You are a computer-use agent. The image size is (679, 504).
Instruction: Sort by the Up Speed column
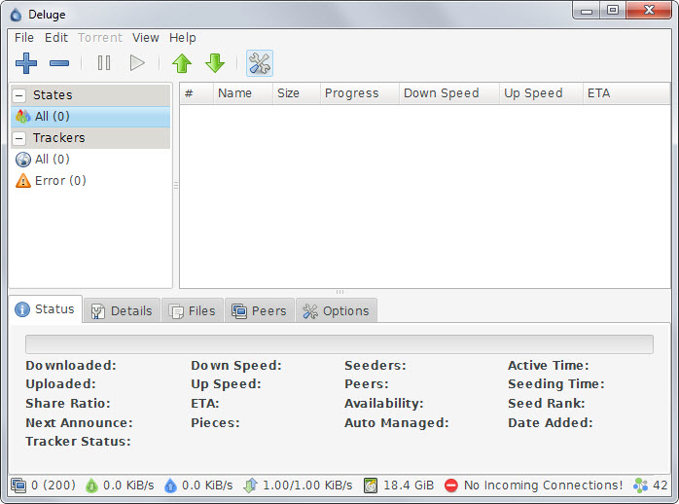coord(541,93)
